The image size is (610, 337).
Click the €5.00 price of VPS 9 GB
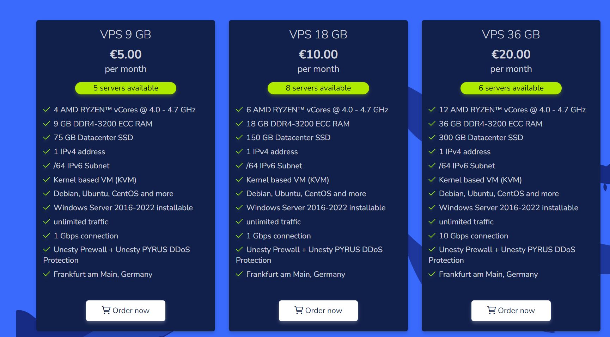tap(126, 54)
